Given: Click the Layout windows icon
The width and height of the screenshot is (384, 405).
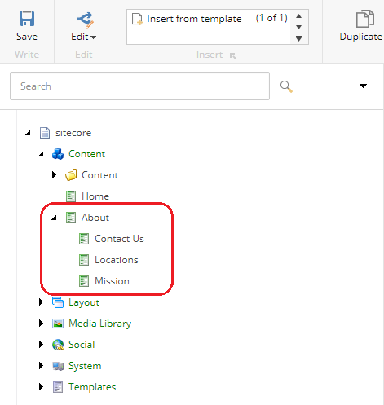Looking at the screenshot, I should 58,302.
